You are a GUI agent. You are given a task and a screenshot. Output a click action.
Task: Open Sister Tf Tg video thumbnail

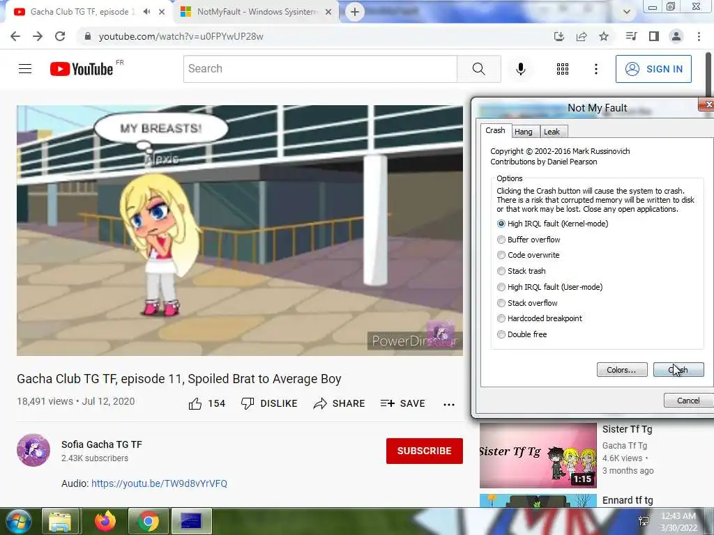pyautogui.click(x=538, y=456)
